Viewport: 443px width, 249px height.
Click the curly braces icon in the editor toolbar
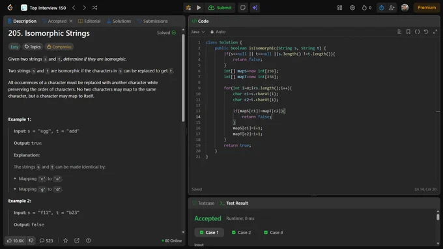418,32
